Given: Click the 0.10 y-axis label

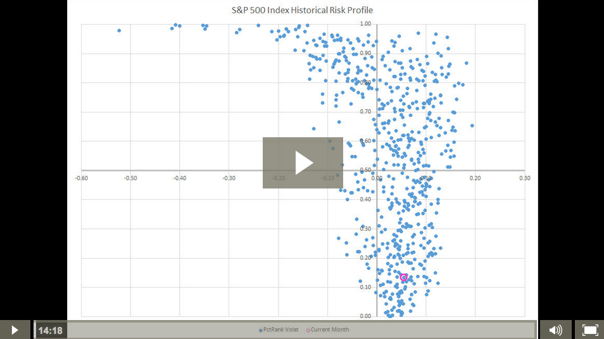Looking at the screenshot, I should click(x=365, y=287).
